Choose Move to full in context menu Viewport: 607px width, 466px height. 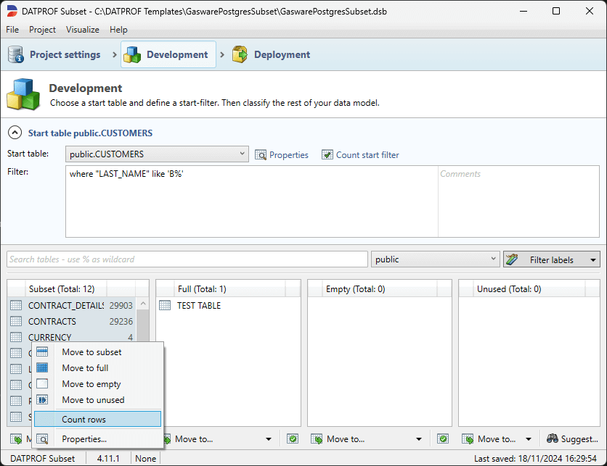tap(85, 368)
